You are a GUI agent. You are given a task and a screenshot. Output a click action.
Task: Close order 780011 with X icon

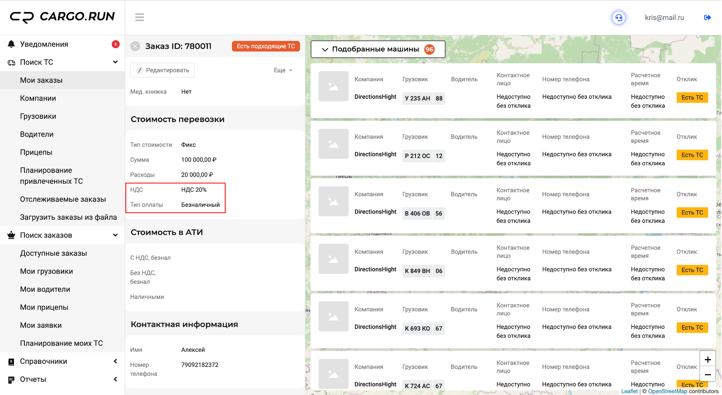tap(135, 46)
